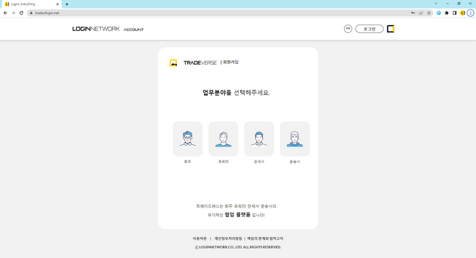
Task: Select the 포워더 forwarder avatar card
Action: 223,139
